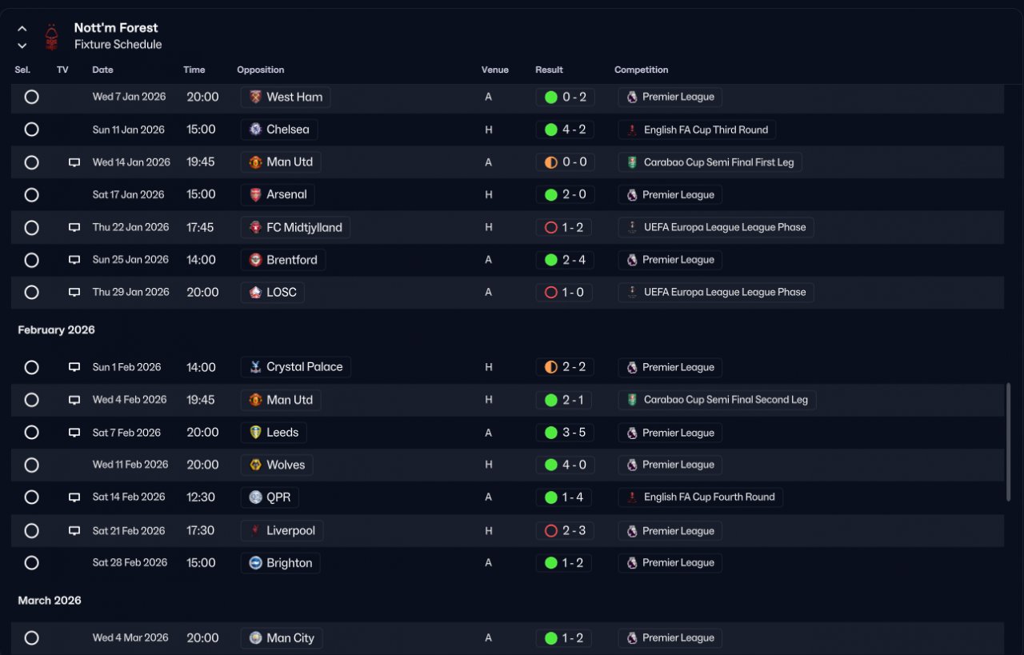Click the down chevron beside Fixture Schedule
Viewport: 1024px width, 655px height.
click(22, 46)
